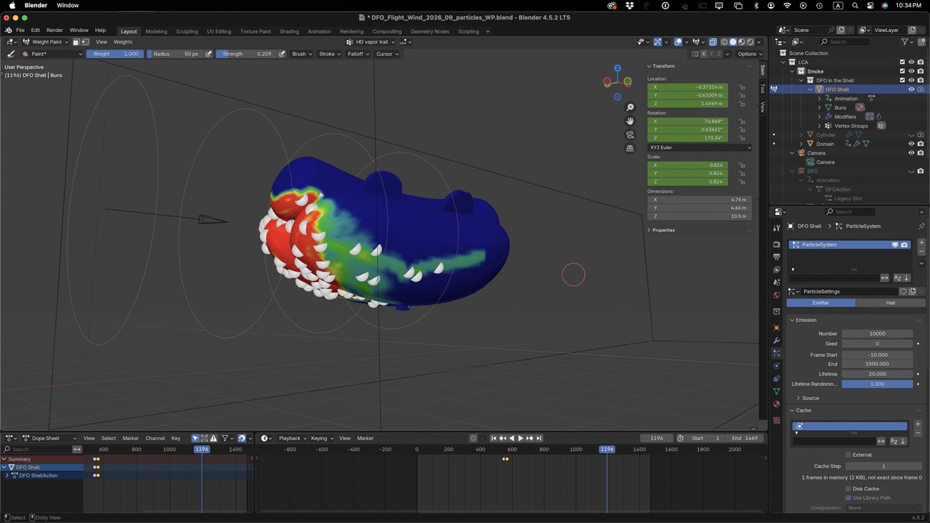Viewport: 930px width, 523px height.
Task: Click the brush Strength slider
Action: [247, 54]
